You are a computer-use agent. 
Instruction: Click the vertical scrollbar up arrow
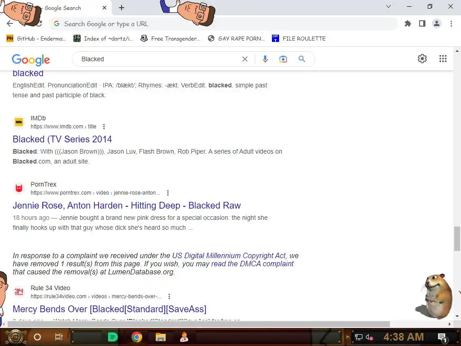(457, 51)
